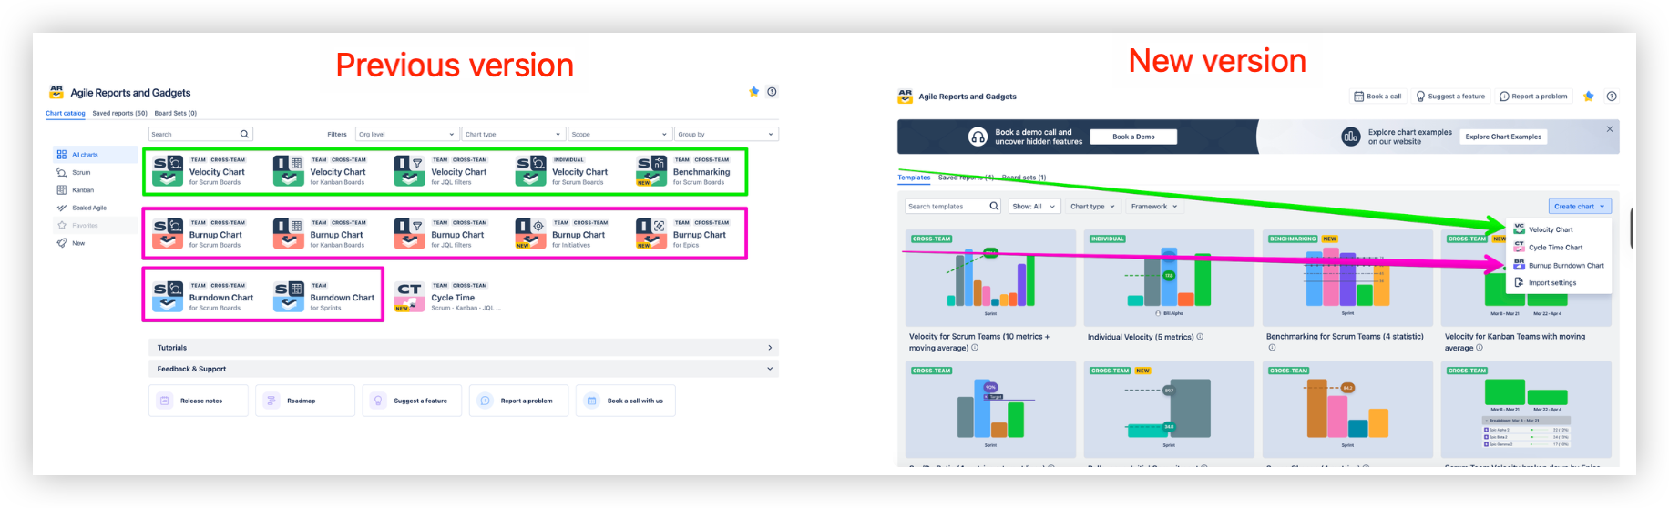Viewport: 1669px width, 508px height.
Task: Open Burnup Chart for Epics tile
Action: coord(682,234)
